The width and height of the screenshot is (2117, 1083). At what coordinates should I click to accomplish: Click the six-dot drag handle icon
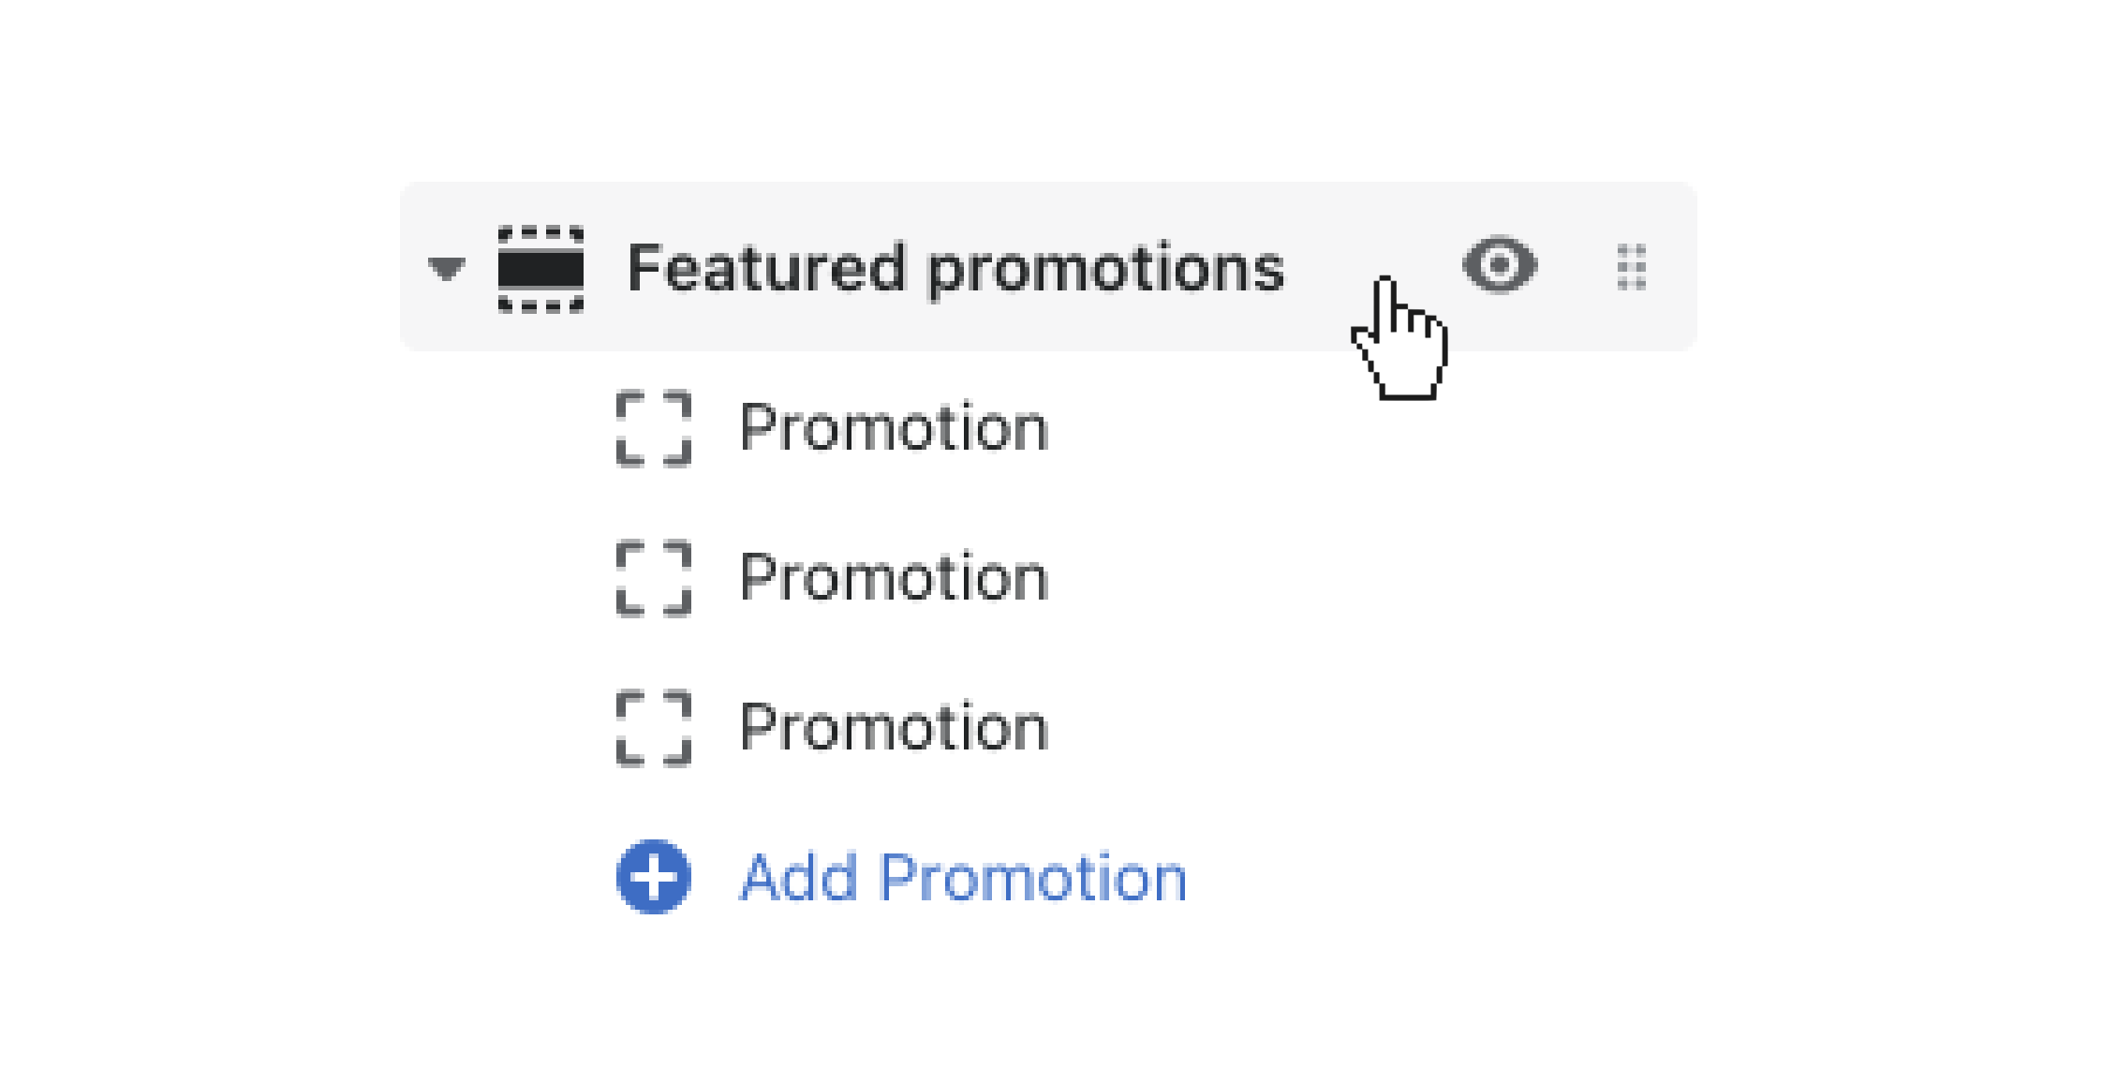tap(1630, 267)
